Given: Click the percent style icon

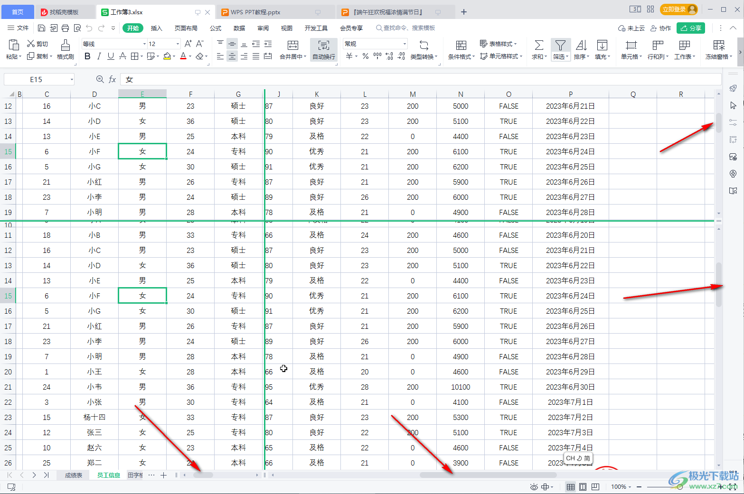Looking at the screenshot, I should tap(365, 56).
